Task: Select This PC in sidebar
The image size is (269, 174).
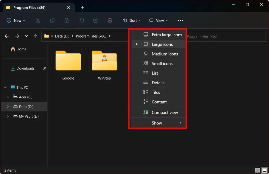Action: [x=19, y=87]
